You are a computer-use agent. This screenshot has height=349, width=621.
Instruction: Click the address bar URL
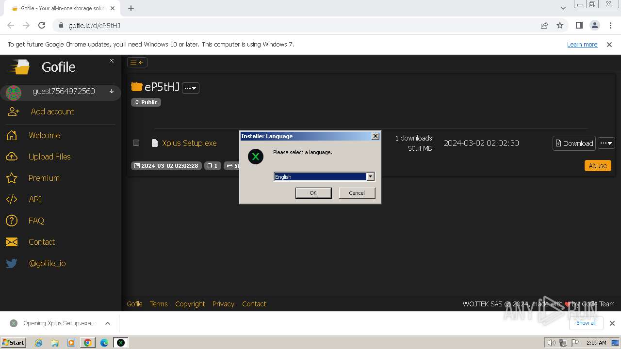click(x=94, y=26)
